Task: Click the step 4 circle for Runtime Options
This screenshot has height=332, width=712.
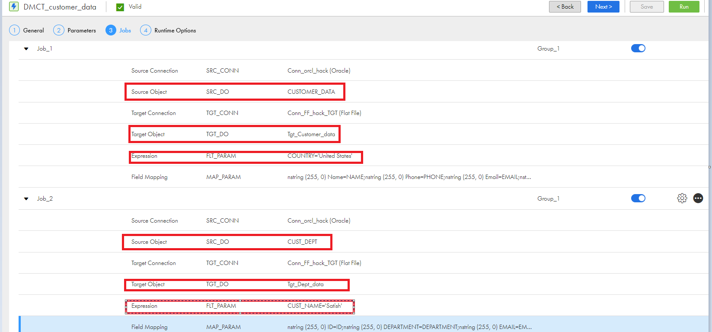Action: 146,30
